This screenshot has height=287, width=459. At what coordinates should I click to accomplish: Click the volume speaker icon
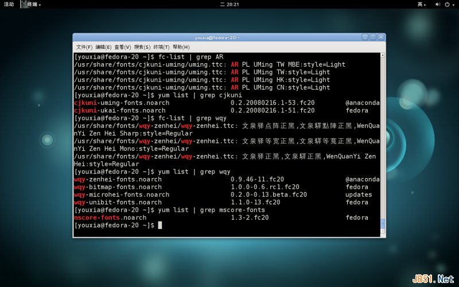[x=438, y=4]
